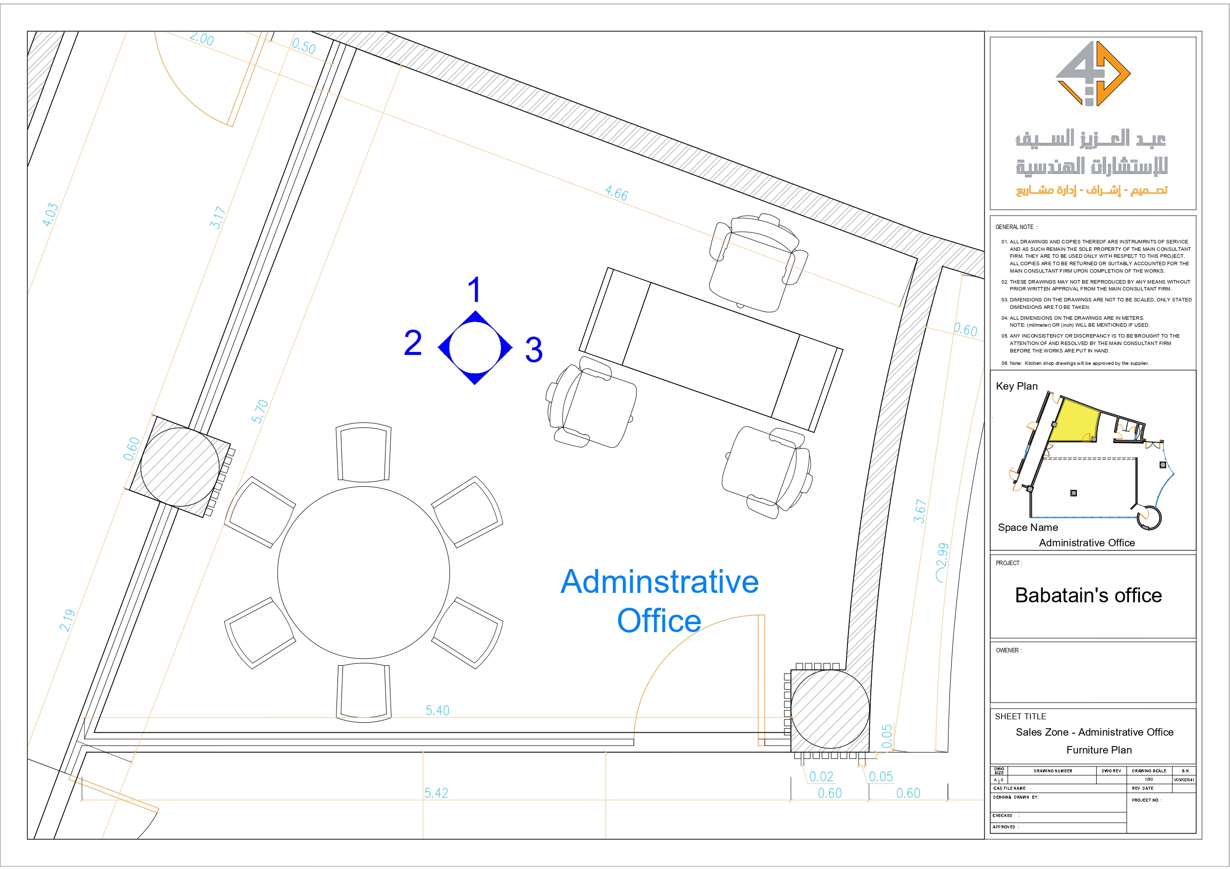The height and width of the screenshot is (870, 1230).
Task: Select the 'Administrative Office' space name label
Action: (x=1088, y=542)
